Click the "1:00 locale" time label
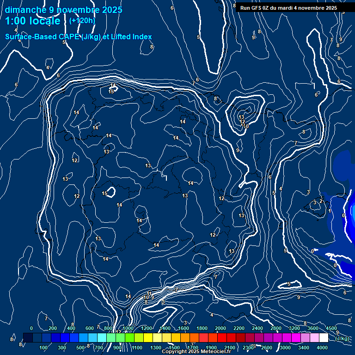The height and width of the screenshot is (355, 355). coord(33,21)
